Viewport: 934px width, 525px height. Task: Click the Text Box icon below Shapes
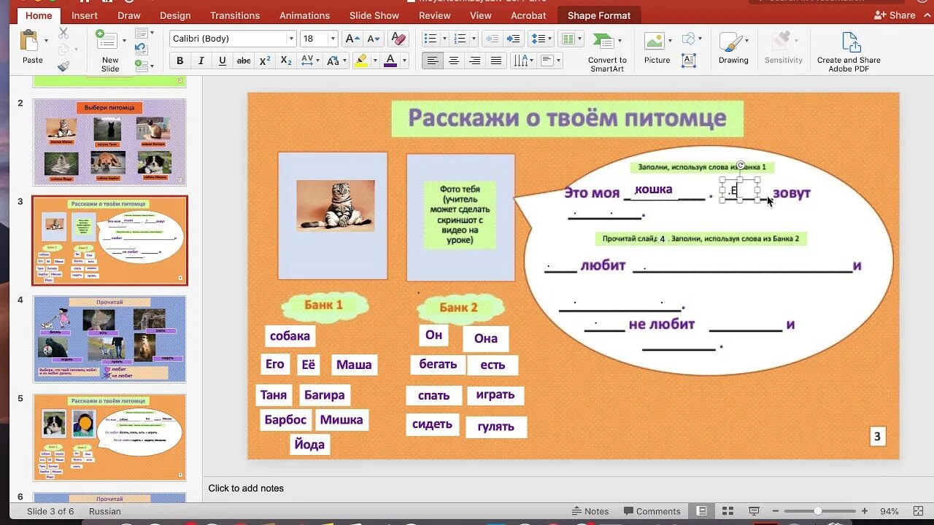click(689, 61)
